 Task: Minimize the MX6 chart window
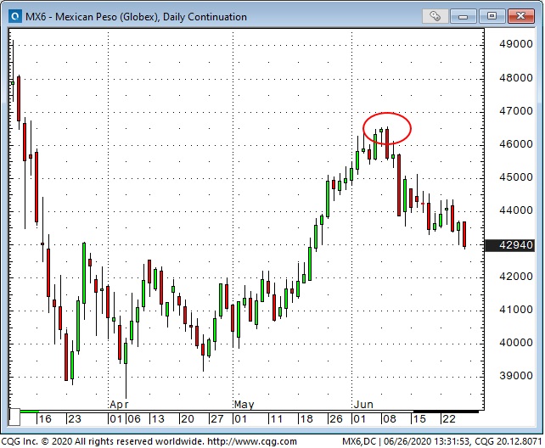(x=463, y=16)
